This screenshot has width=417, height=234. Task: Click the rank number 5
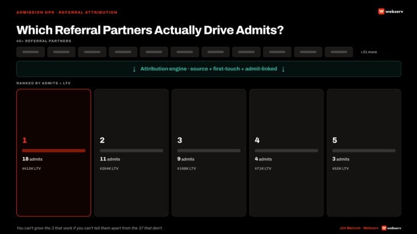(x=334, y=140)
